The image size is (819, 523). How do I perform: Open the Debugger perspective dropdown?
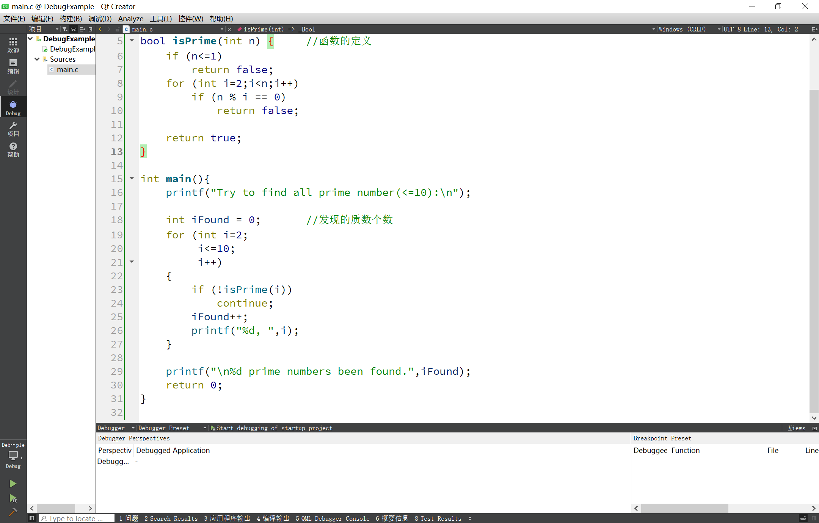click(116, 428)
